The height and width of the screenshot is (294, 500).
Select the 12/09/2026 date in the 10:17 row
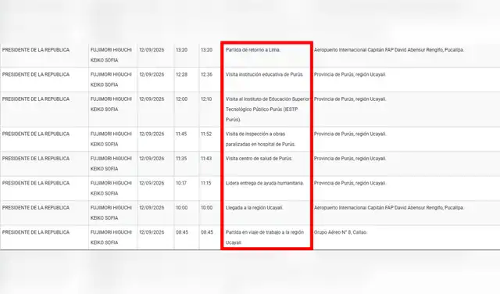[152, 183]
